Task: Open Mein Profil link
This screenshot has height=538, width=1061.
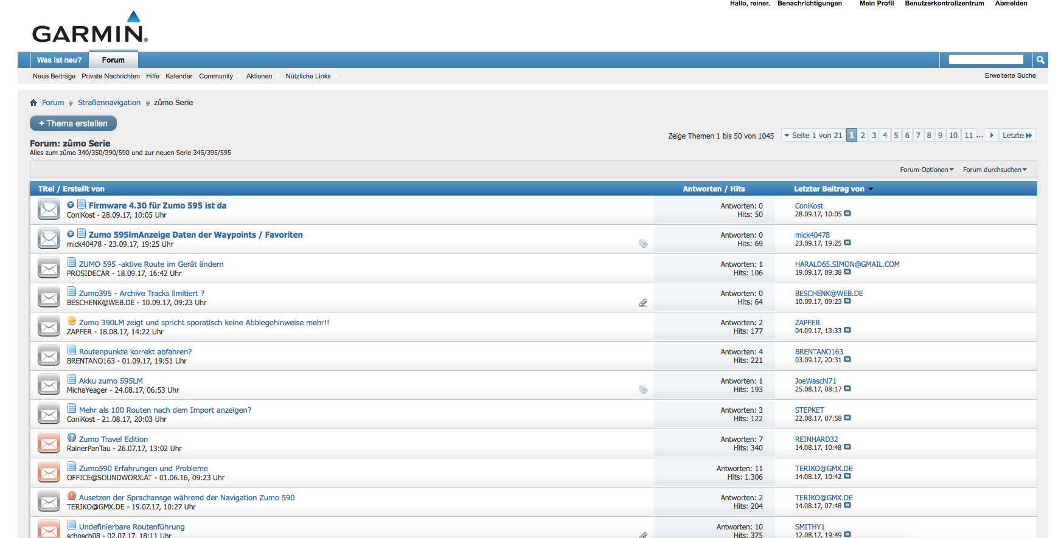Action: 877,4
